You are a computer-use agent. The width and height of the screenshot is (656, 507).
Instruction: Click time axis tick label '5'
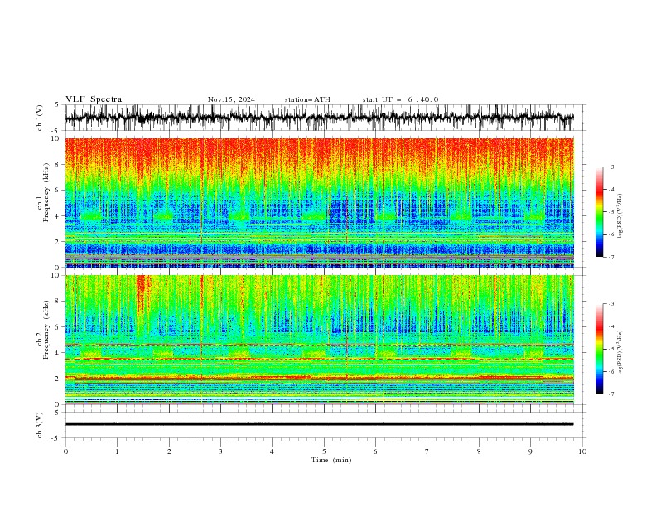[x=324, y=451]
